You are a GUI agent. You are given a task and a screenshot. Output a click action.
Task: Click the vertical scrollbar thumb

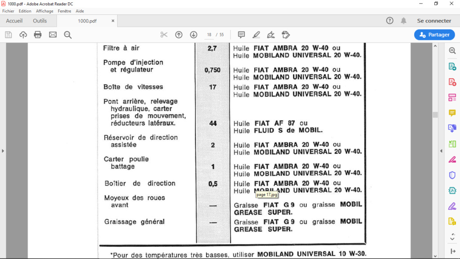tap(435, 115)
